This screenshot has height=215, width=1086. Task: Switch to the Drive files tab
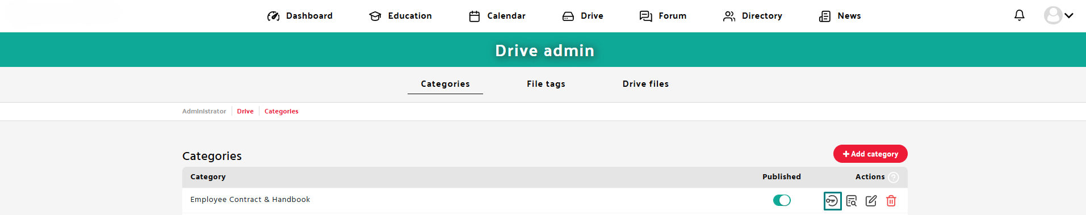(x=645, y=84)
